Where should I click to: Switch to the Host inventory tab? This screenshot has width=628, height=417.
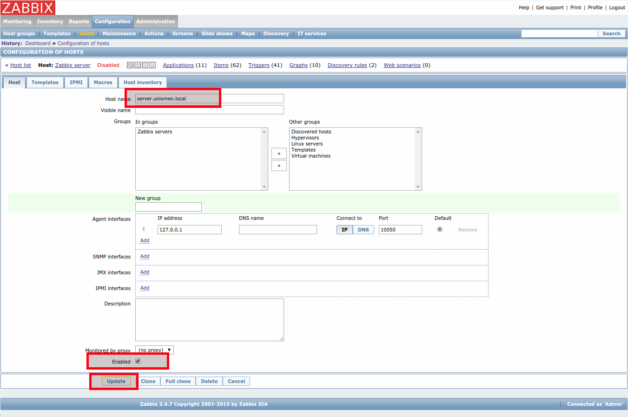143,82
